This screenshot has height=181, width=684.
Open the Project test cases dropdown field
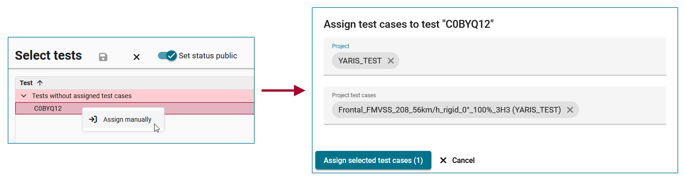click(x=495, y=106)
